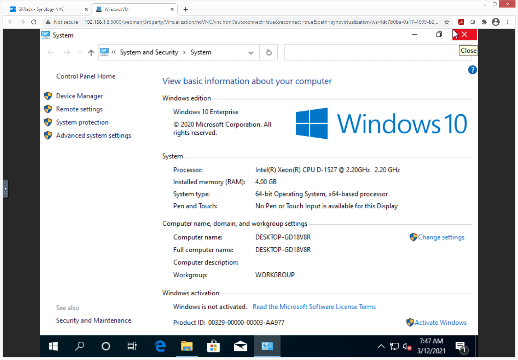Select the WindowsVM browser tab
This screenshot has width=518, height=360.
coord(135,9)
